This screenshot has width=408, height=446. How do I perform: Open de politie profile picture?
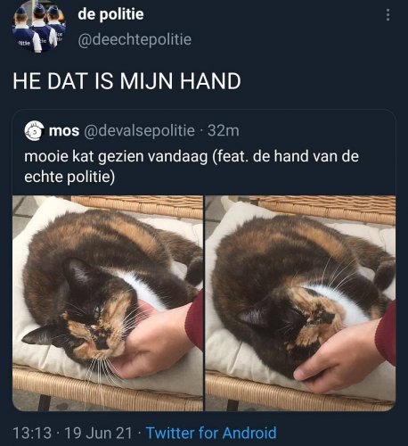tap(38, 27)
